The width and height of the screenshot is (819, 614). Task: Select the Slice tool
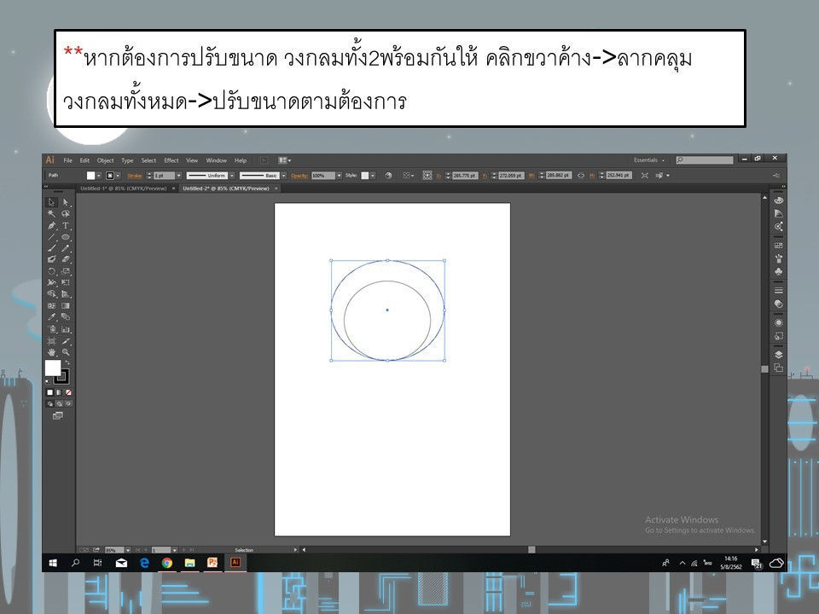tap(66, 341)
